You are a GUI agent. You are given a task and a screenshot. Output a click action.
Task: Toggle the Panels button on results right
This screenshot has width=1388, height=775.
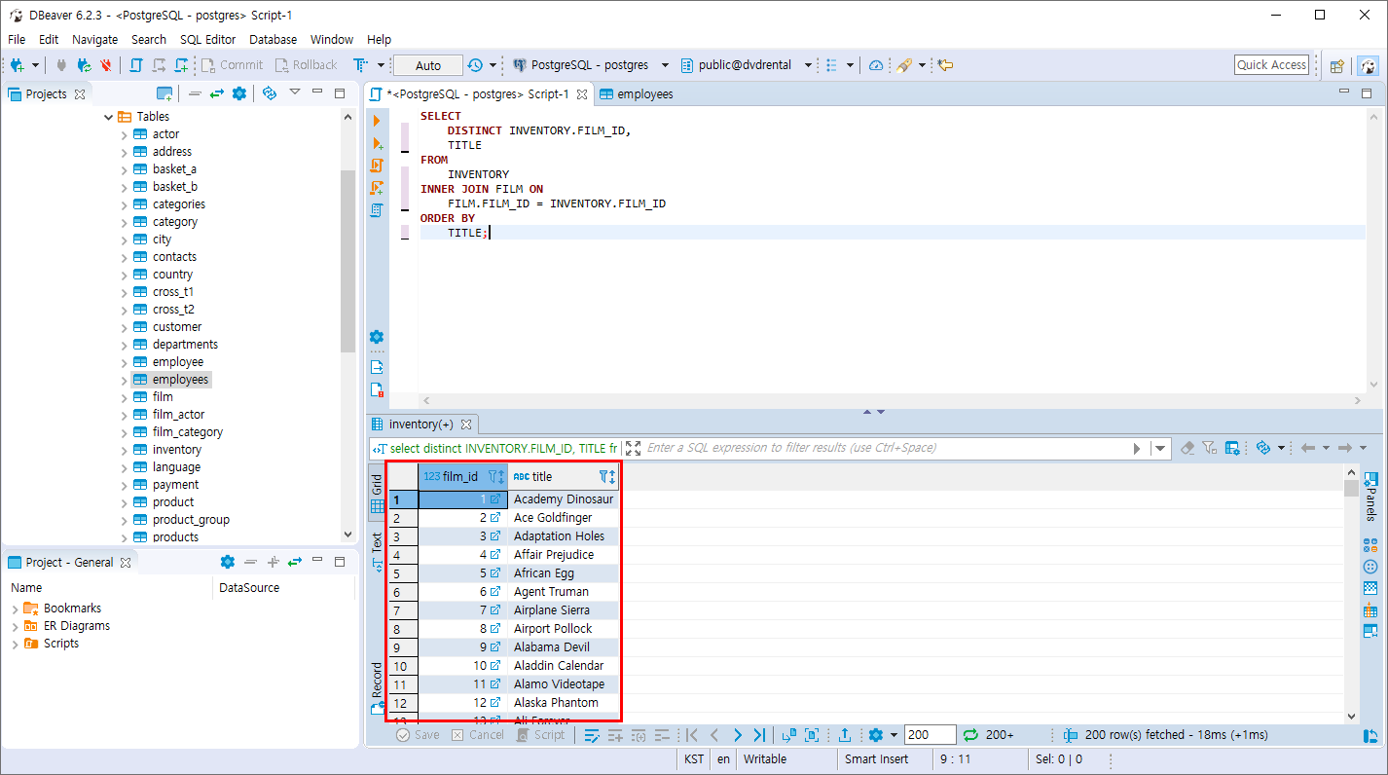click(1370, 497)
